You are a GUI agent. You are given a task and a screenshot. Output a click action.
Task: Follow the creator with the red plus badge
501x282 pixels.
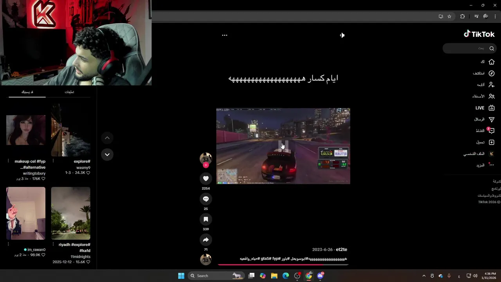(206, 165)
